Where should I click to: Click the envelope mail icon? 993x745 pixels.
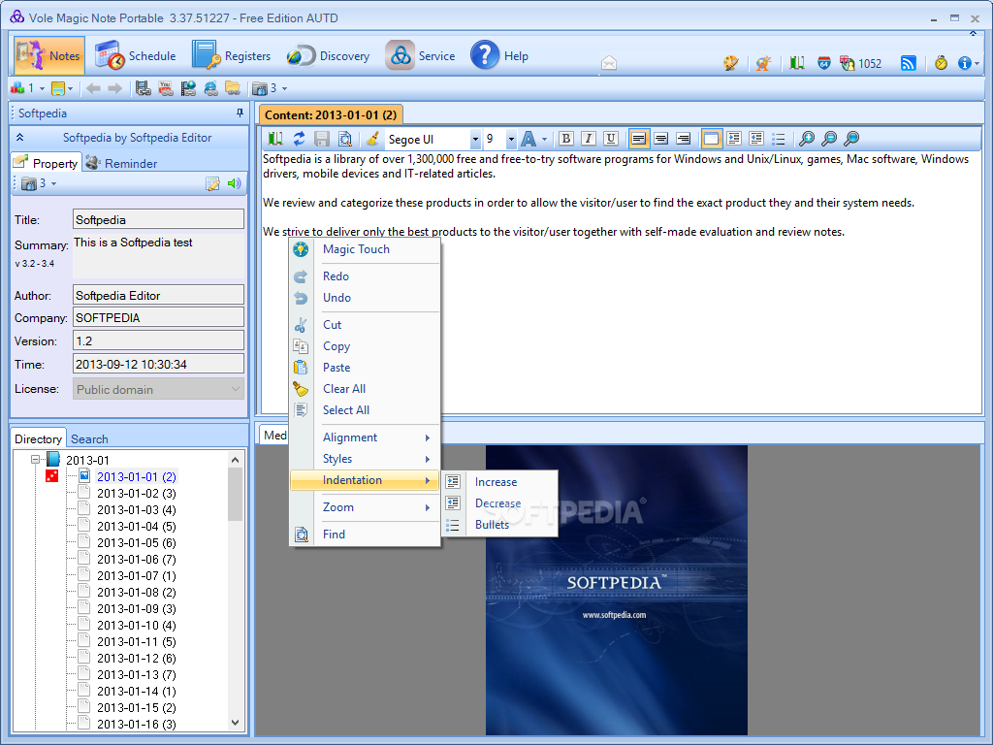(x=609, y=63)
